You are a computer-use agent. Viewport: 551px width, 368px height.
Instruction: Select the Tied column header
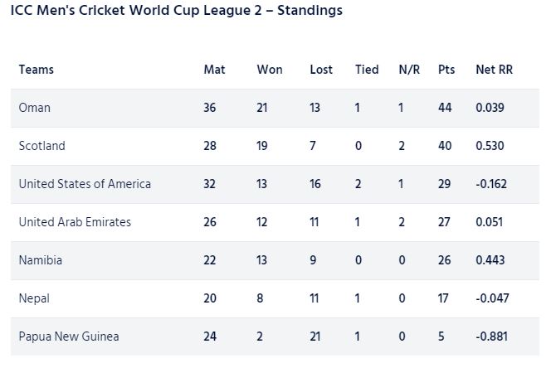point(367,70)
